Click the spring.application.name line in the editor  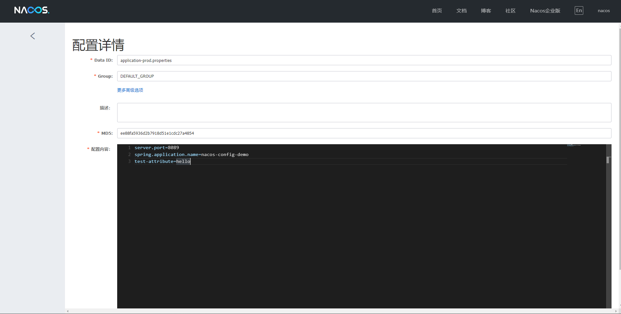point(191,154)
